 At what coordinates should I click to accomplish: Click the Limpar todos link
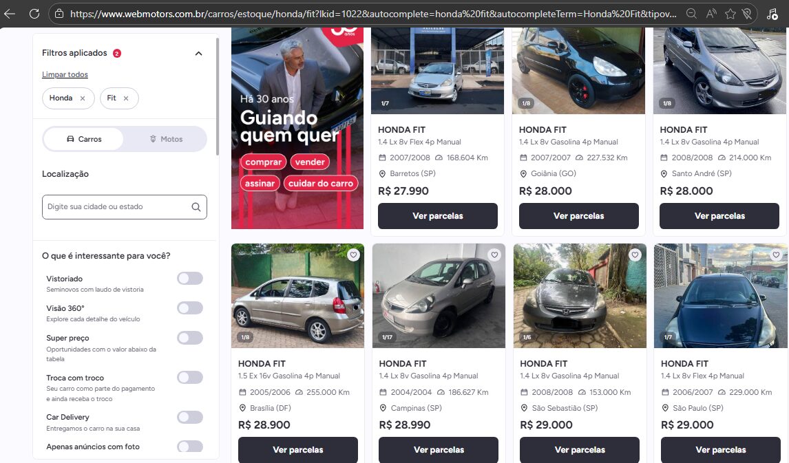(x=65, y=74)
